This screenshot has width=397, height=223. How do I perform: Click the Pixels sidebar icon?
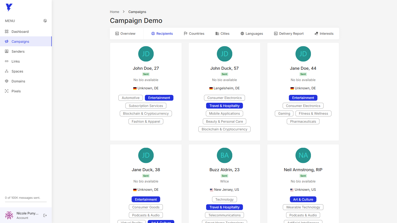pos(7,91)
